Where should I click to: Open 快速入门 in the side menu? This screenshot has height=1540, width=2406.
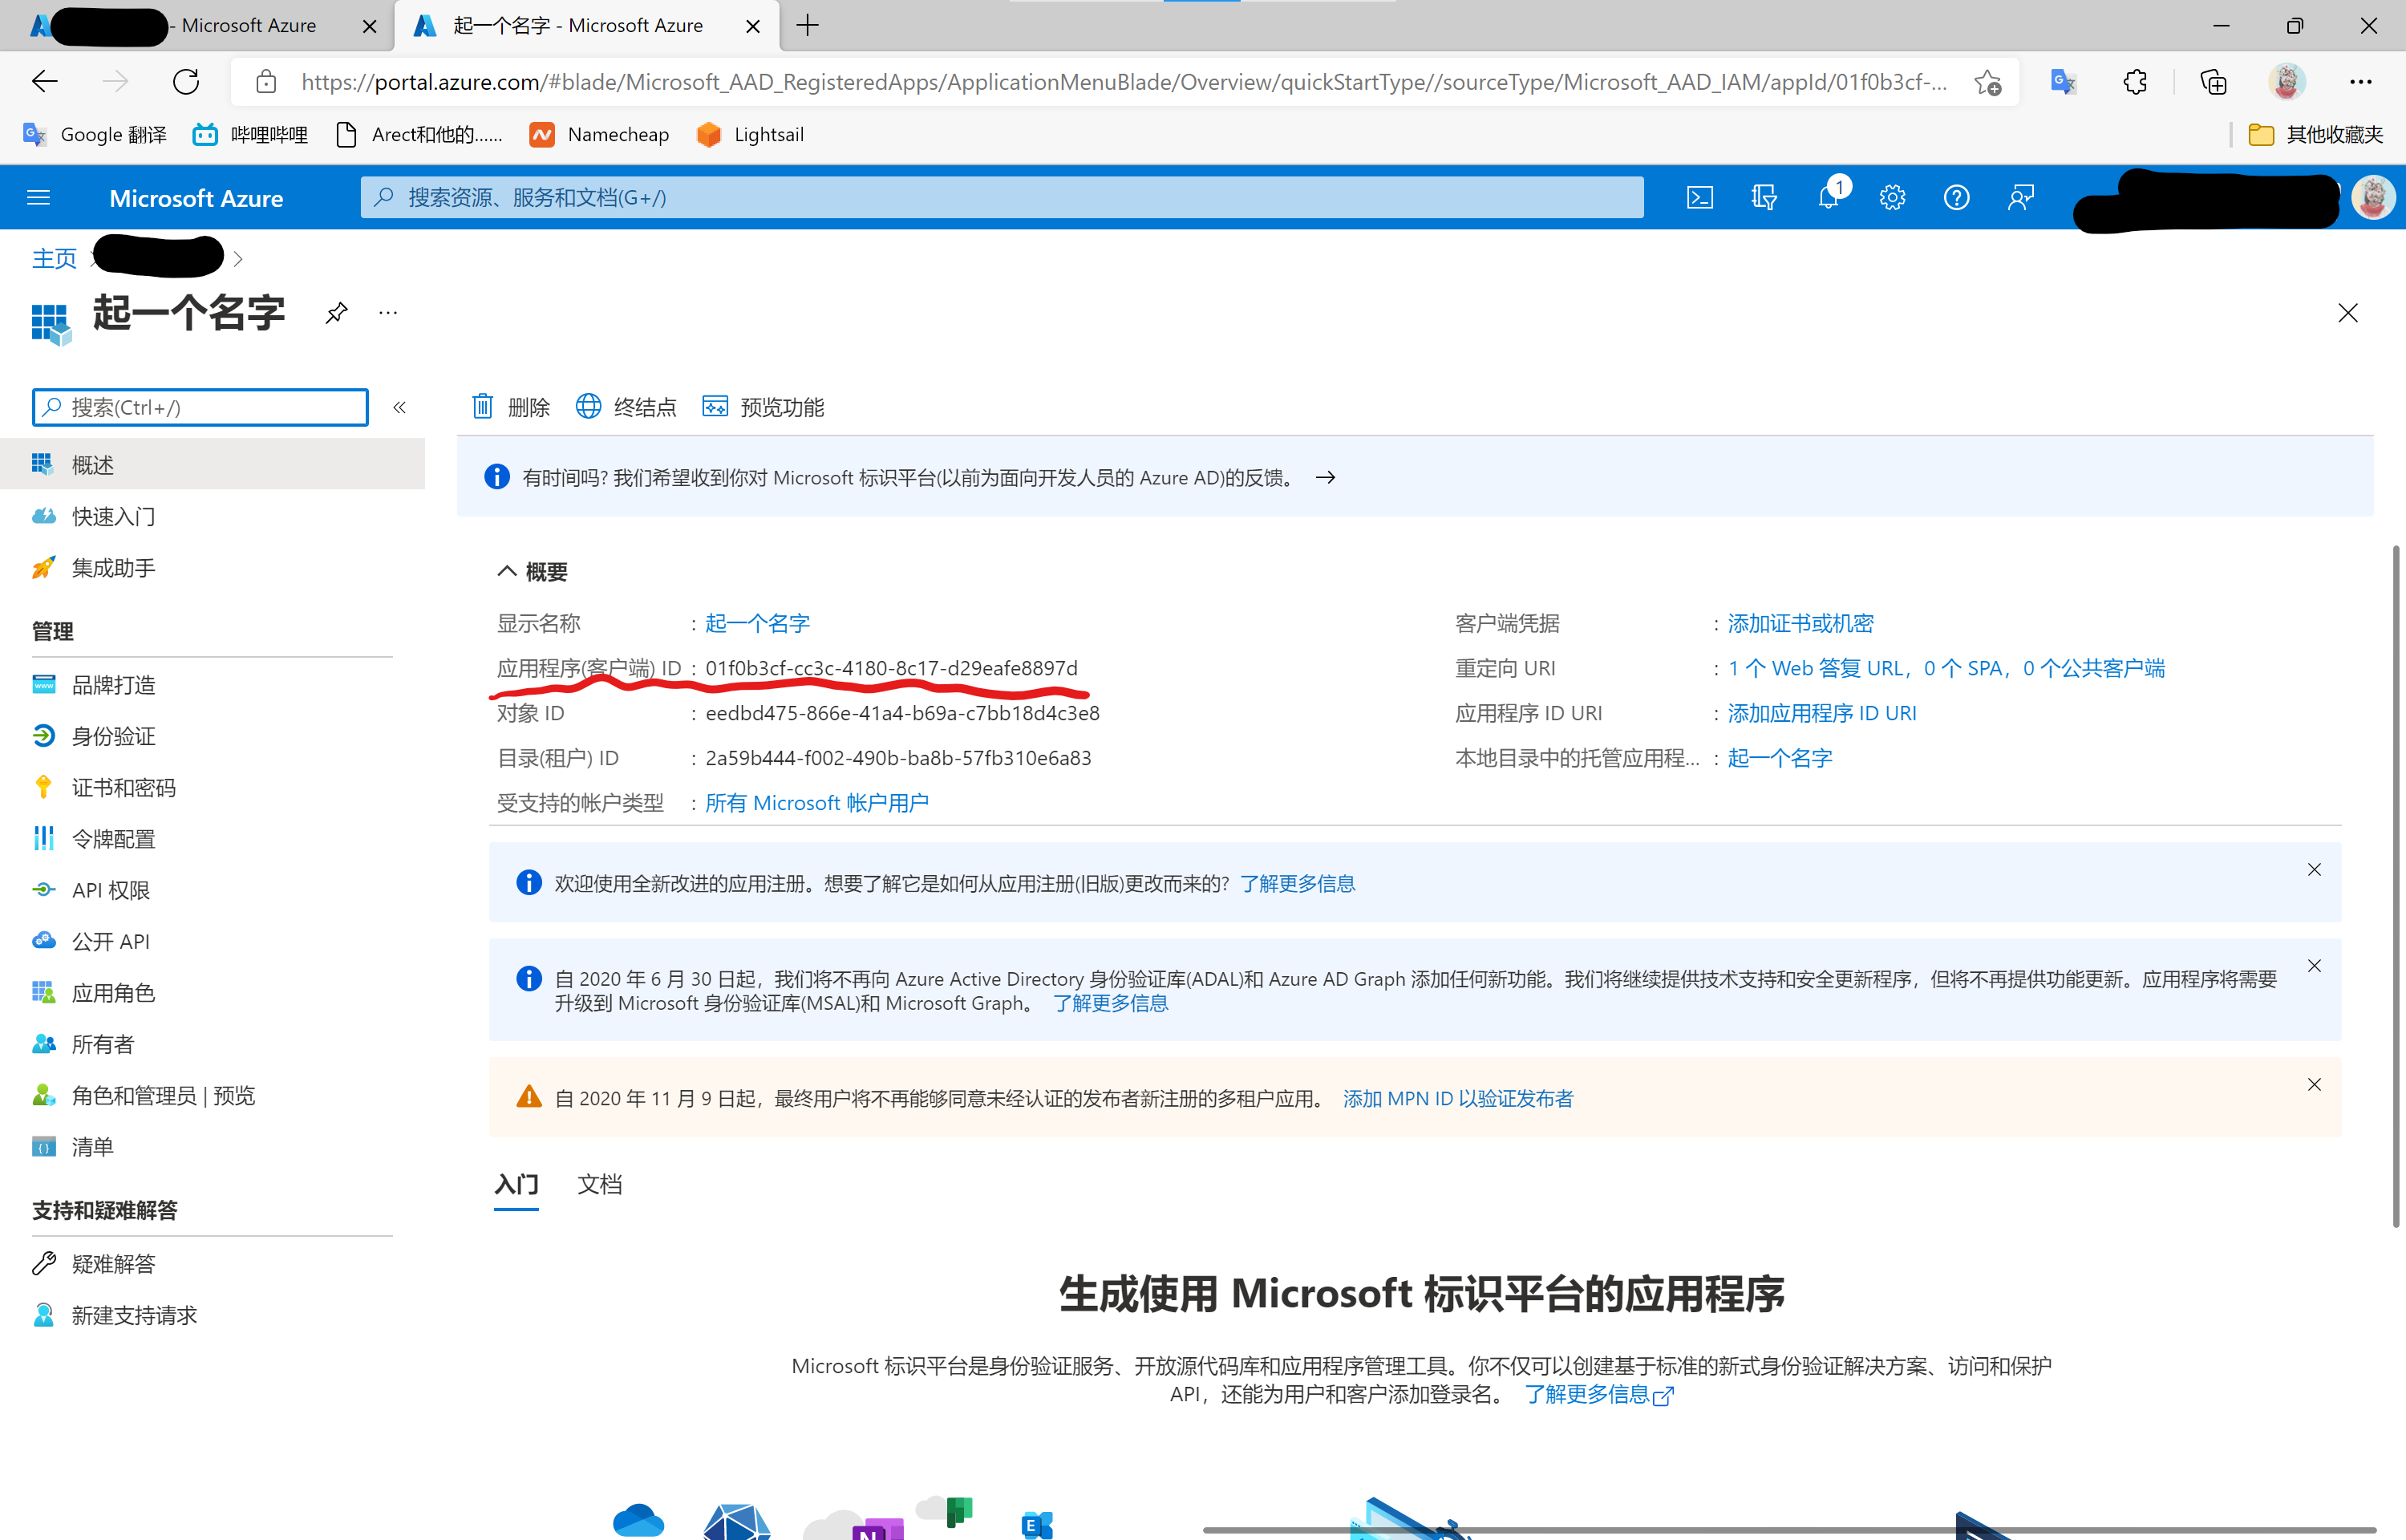coord(212,516)
